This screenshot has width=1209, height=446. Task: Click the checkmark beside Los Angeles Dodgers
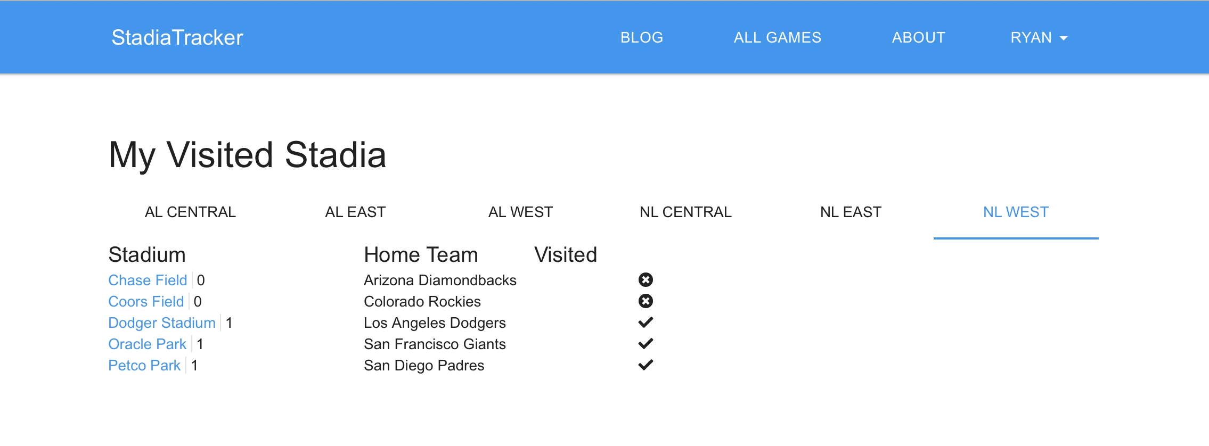click(646, 322)
